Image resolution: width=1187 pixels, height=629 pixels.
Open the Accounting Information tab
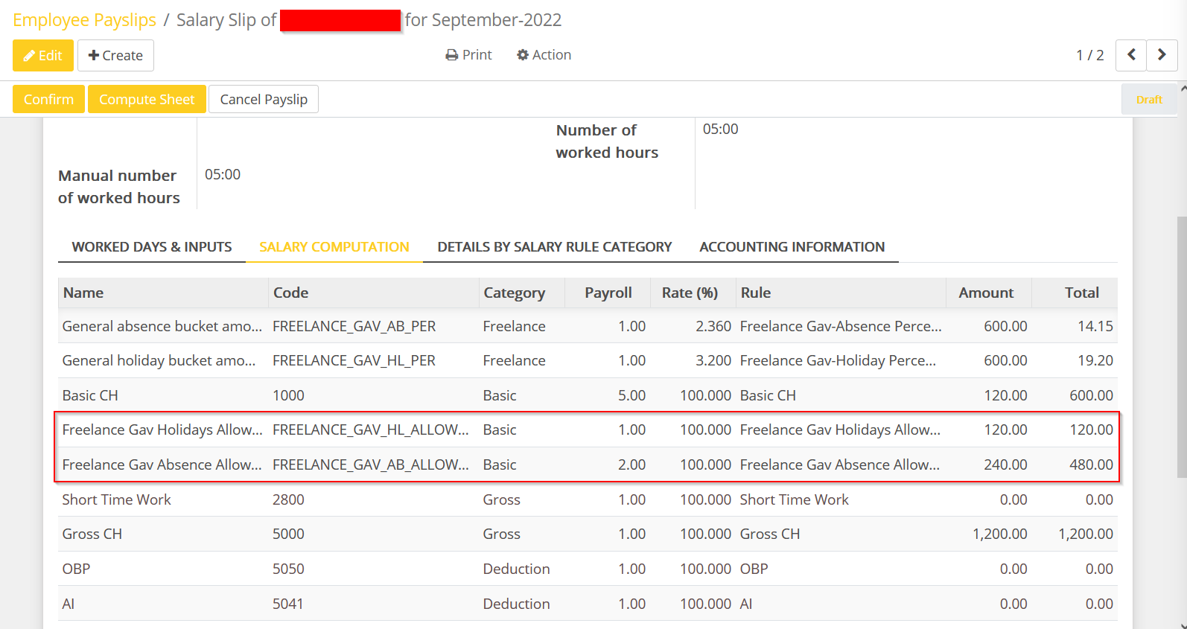pyautogui.click(x=792, y=246)
